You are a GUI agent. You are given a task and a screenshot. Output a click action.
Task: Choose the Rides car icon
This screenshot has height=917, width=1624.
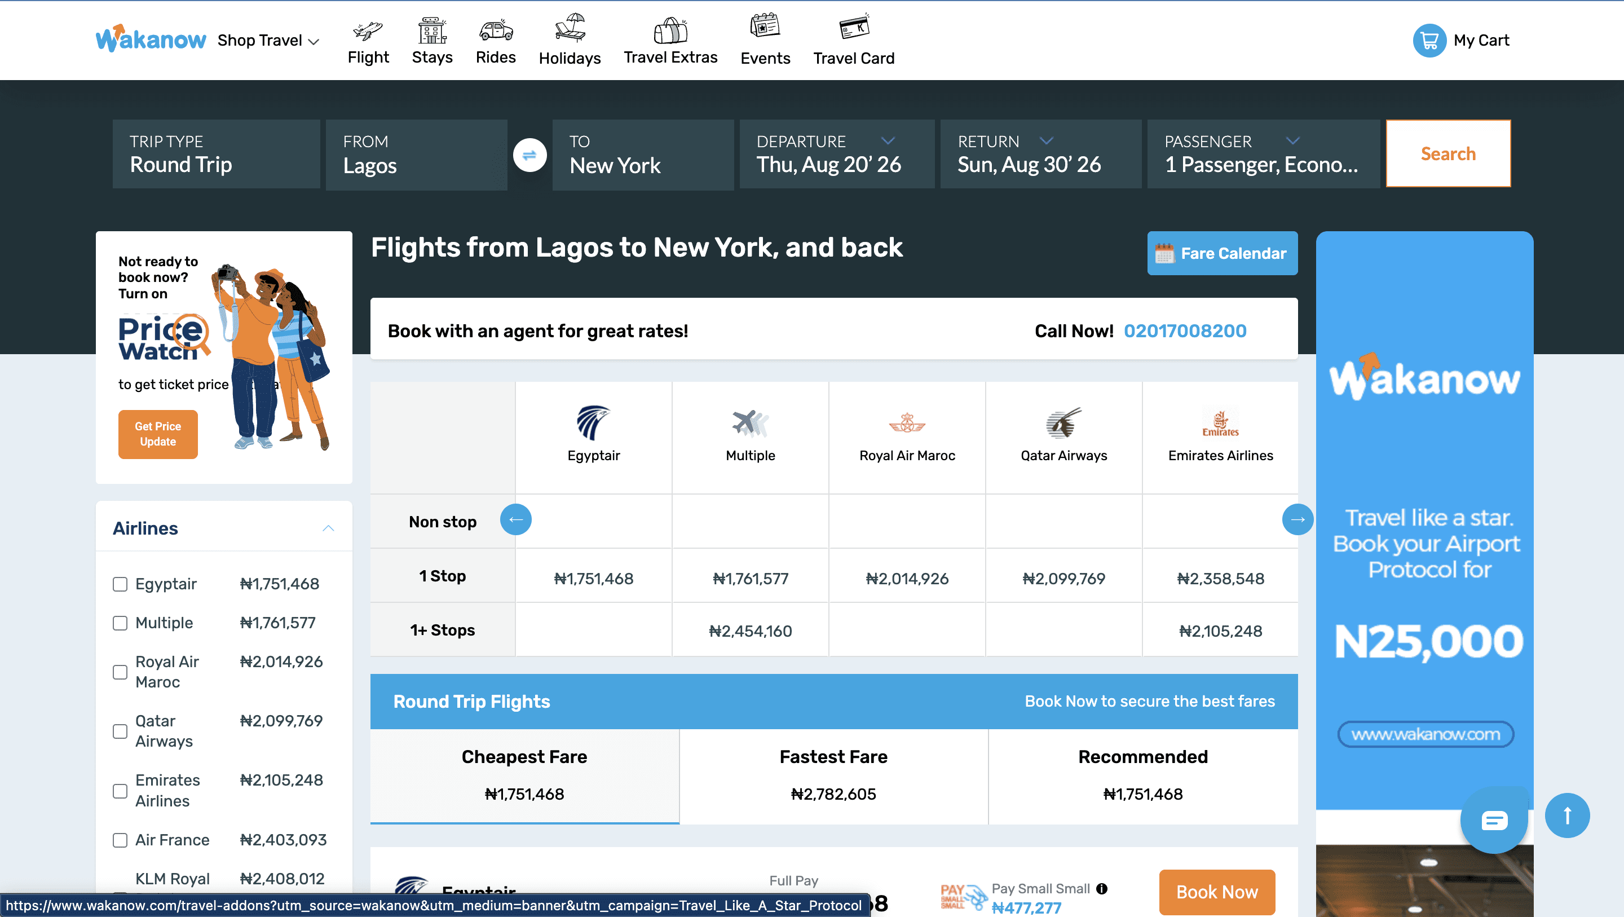click(496, 30)
